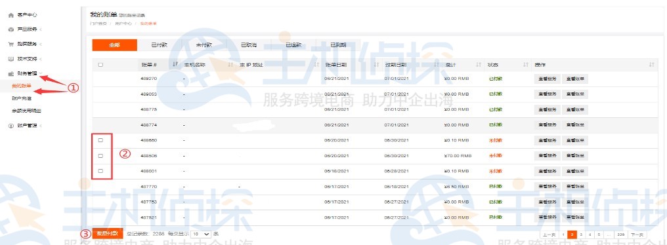Click 查看服务 for invoice 488680
667x245 pixels.
pyautogui.click(x=548, y=141)
